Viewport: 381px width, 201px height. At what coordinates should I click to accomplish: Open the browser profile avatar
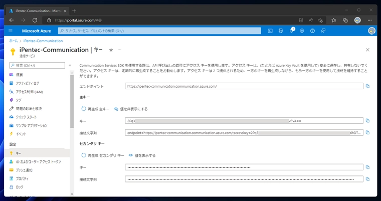357,20
